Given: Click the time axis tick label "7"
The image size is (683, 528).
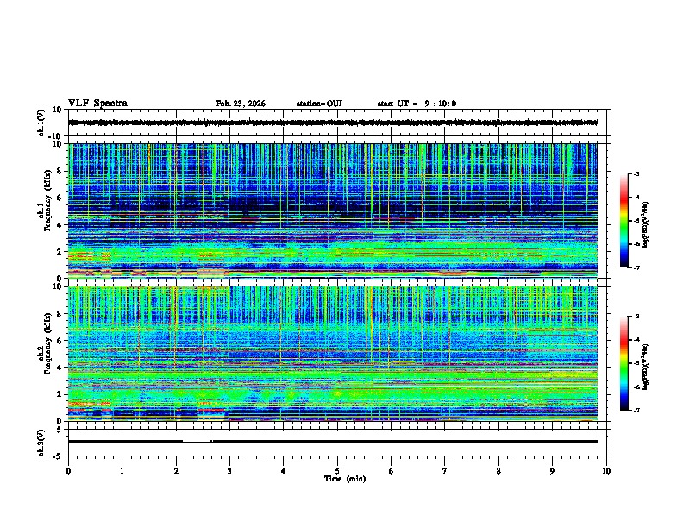Looking at the screenshot, I should click(445, 471).
